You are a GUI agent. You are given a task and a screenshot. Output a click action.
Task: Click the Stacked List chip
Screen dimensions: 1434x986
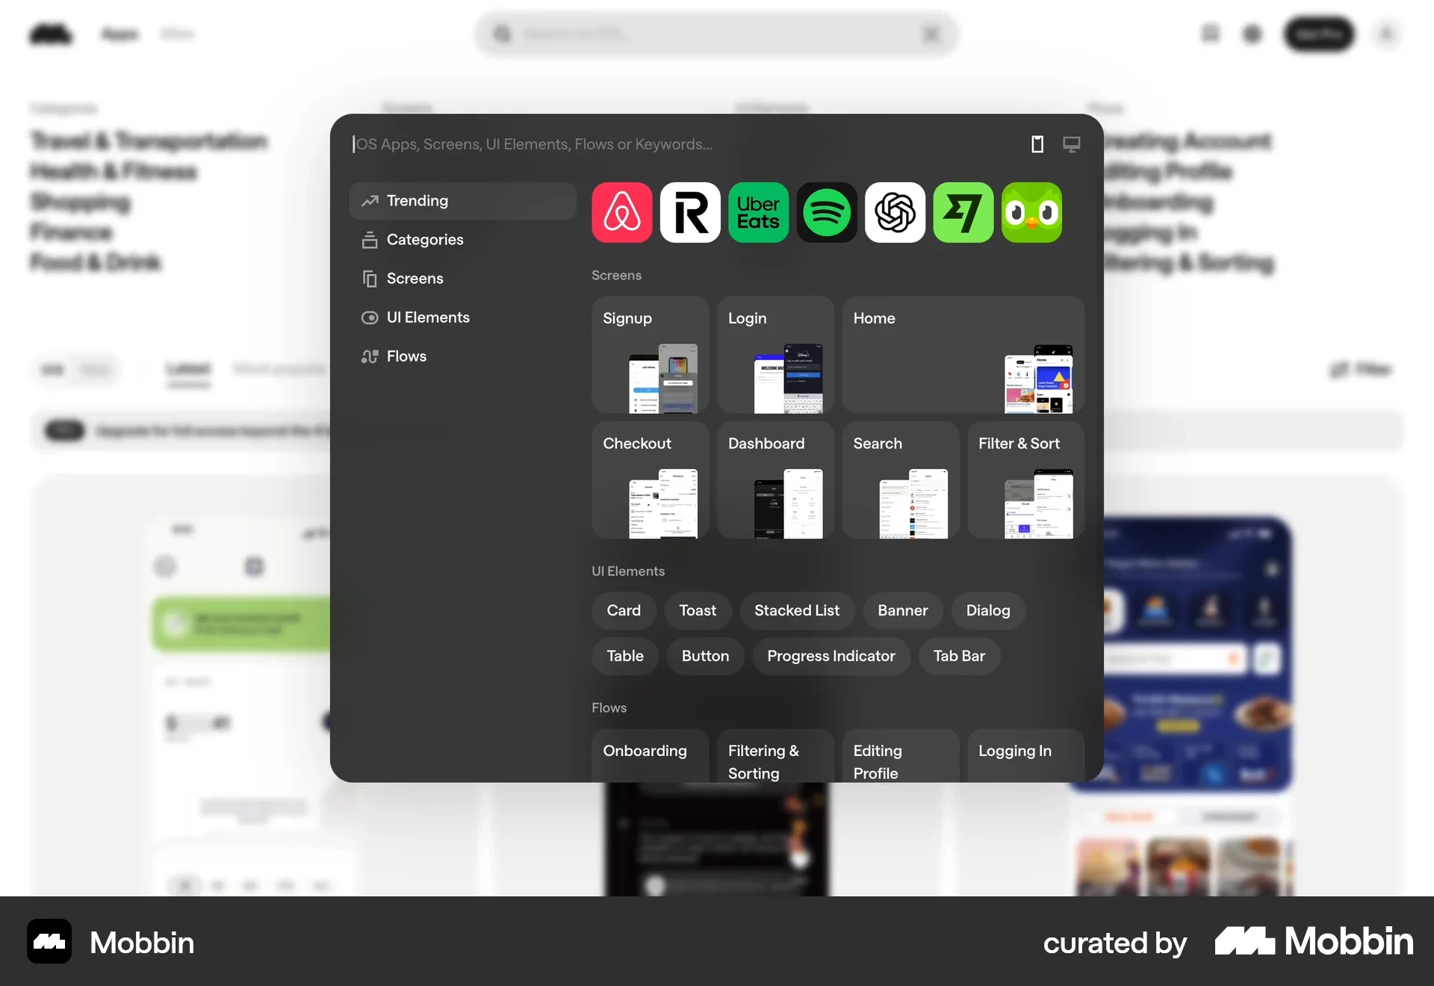(796, 610)
